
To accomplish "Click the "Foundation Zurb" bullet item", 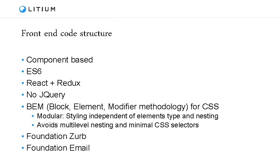I will tap(56, 136).
